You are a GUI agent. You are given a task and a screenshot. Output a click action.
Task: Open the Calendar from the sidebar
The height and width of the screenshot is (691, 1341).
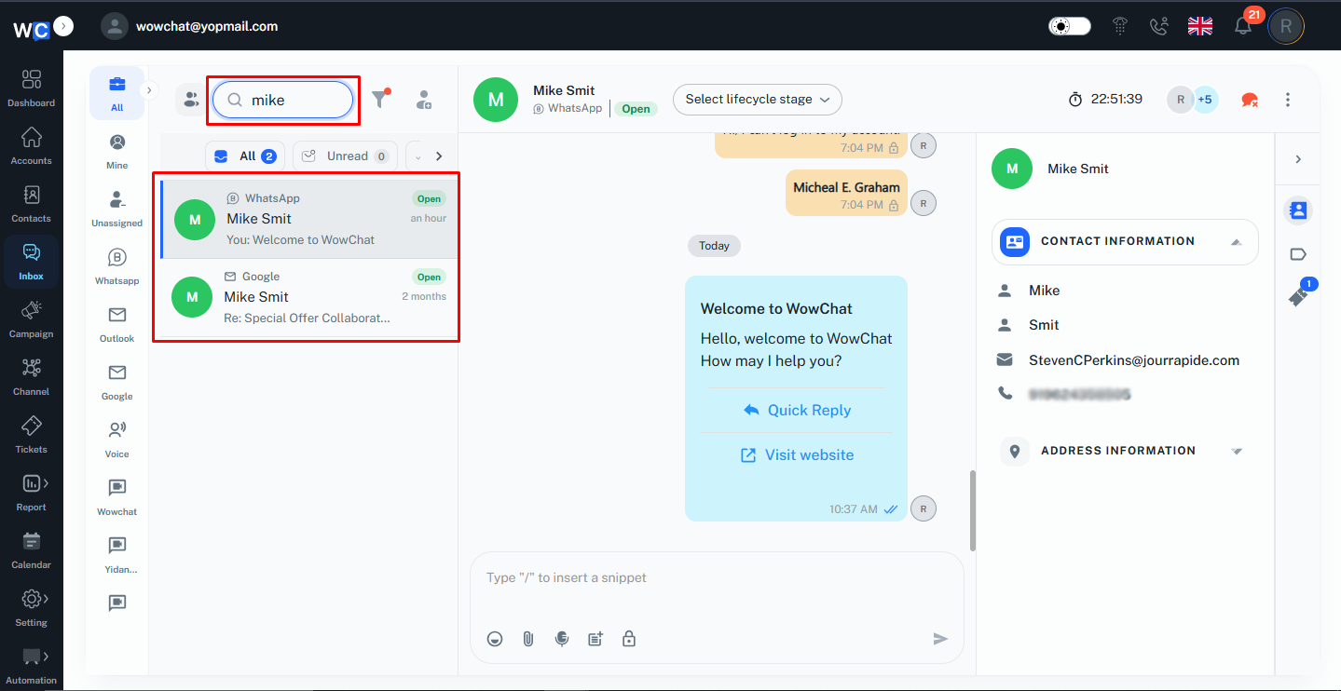[32, 550]
